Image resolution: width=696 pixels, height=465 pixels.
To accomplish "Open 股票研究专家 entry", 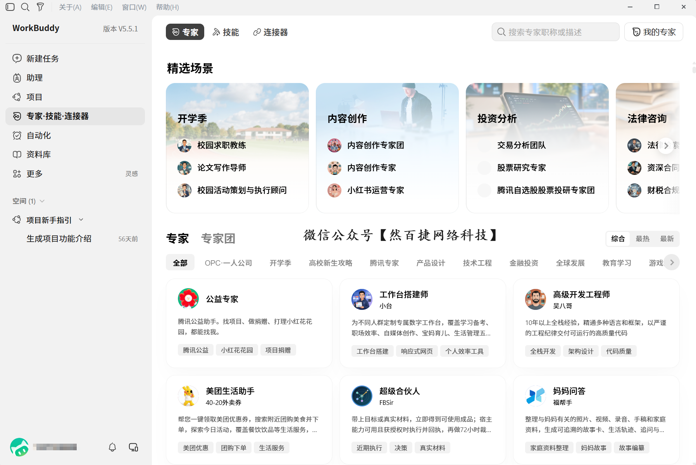I will [x=522, y=168].
